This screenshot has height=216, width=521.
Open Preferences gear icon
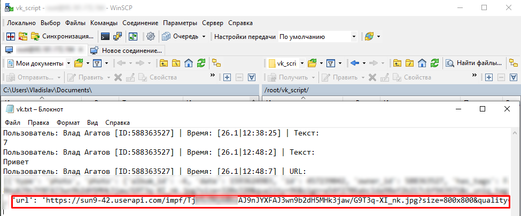click(151, 36)
